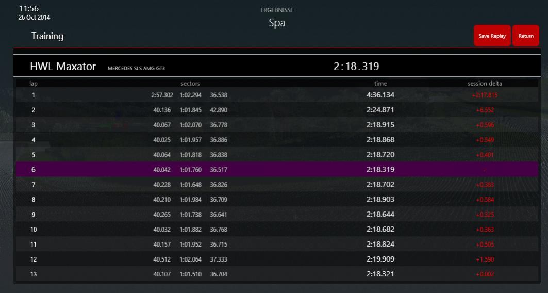The width and height of the screenshot is (548, 293).
Task: Pick the lap 5 row timed 2:18.720
Action: pos(277,155)
